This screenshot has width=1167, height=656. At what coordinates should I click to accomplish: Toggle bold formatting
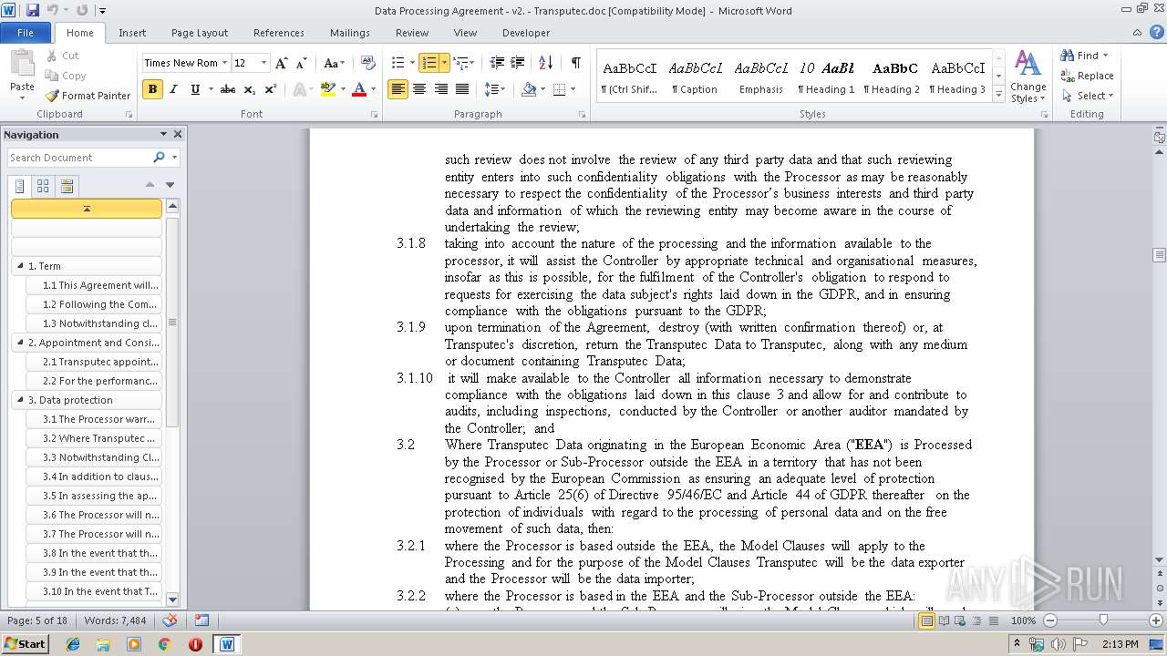[x=152, y=89]
